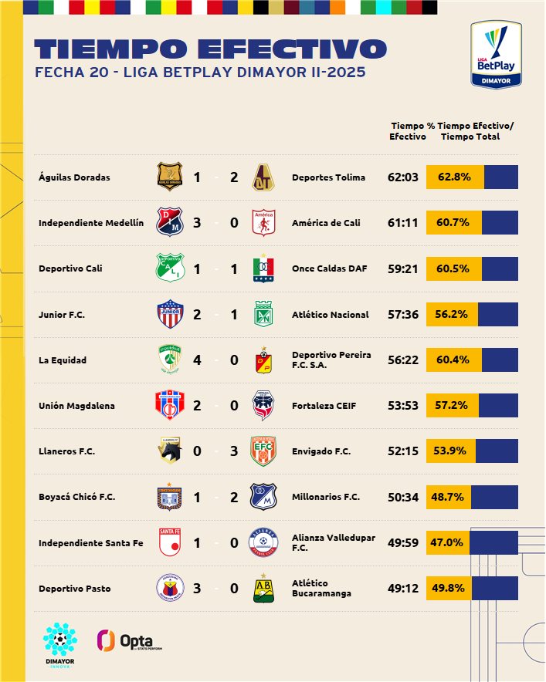Screen dimensions: 546x682
Task: Click the Millonarios F.C. crest
Action: [264, 497]
